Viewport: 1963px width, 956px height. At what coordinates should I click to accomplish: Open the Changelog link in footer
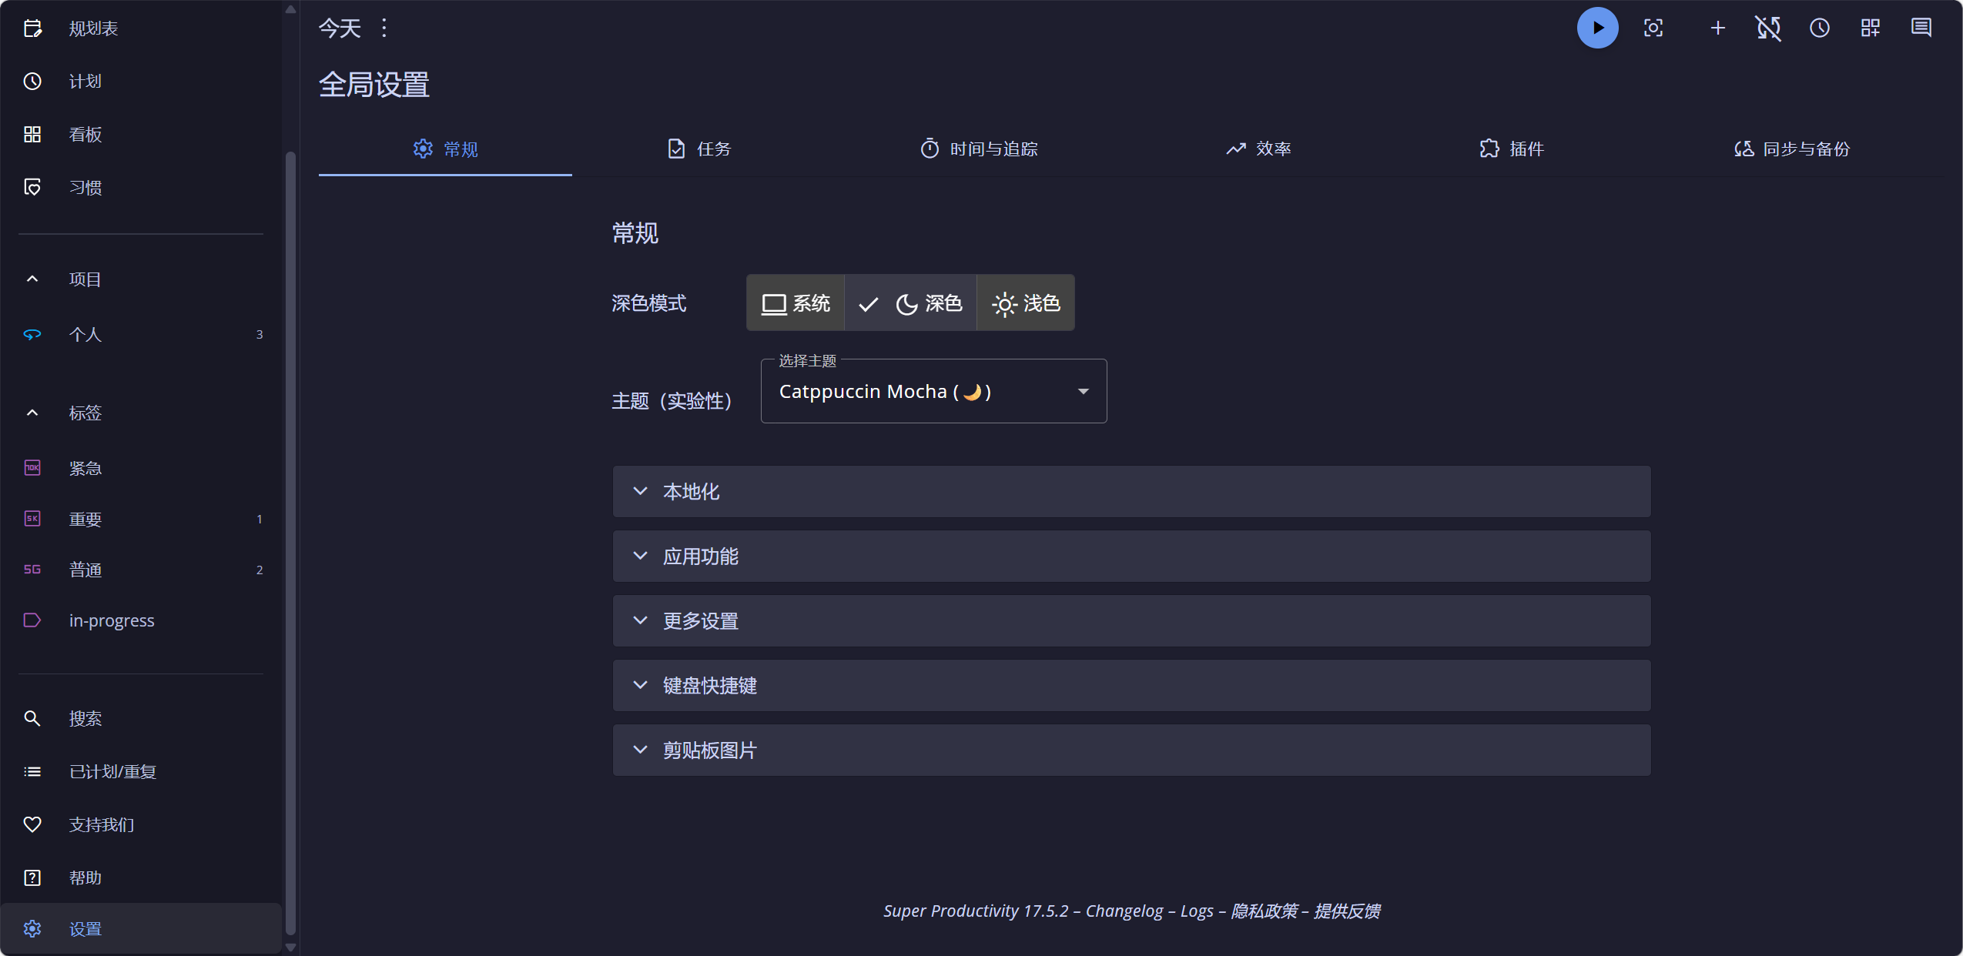pos(1124,911)
